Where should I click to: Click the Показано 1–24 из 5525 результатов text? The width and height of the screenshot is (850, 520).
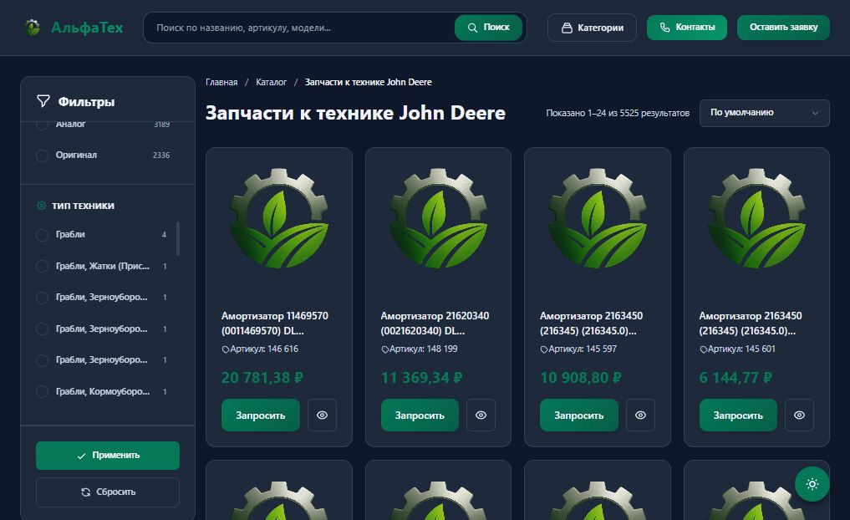618,113
